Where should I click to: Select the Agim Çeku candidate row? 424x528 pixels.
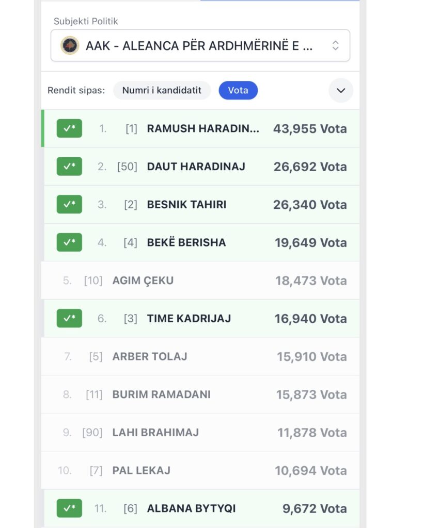[x=200, y=280]
